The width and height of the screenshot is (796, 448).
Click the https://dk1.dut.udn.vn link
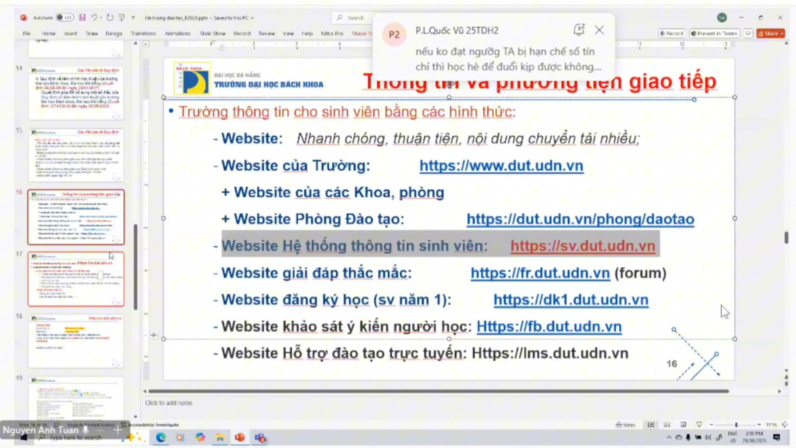571,299
